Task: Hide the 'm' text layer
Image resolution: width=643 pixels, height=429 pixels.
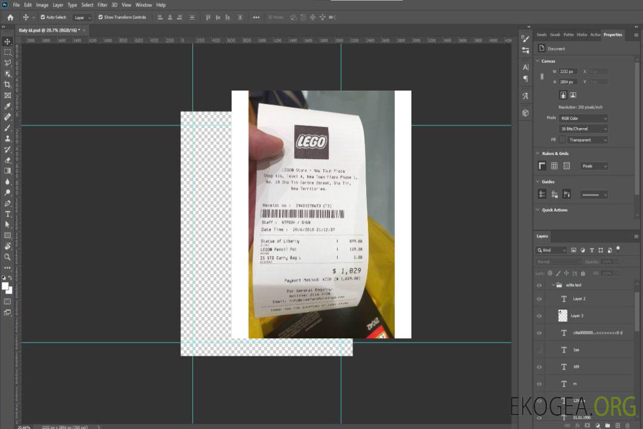Action: pyautogui.click(x=539, y=384)
